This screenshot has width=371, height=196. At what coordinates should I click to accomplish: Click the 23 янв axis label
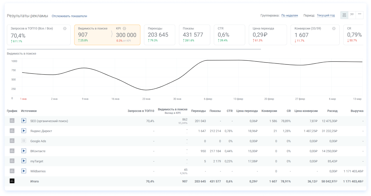(x=146, y=99)
